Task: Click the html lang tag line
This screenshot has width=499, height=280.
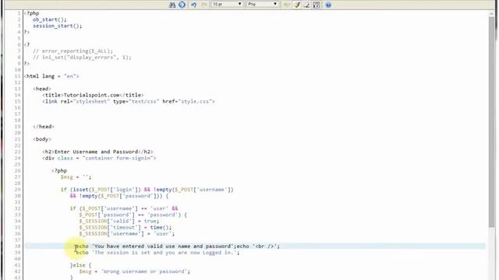Action: click(51, 76)
